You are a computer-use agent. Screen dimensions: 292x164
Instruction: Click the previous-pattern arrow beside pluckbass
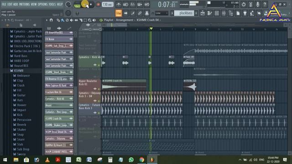point(172,13)
